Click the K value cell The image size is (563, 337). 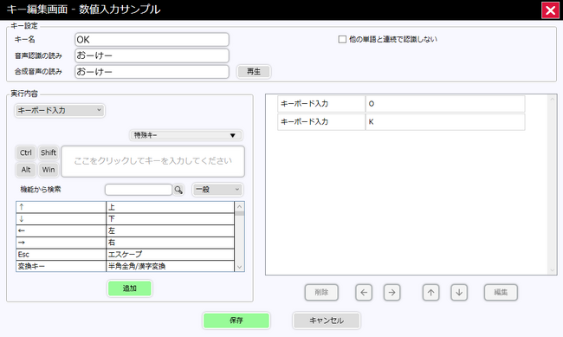(445, 122)
